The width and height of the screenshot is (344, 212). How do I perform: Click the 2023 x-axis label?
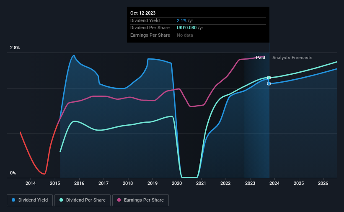pyautogui.click(x=250, y=183)
